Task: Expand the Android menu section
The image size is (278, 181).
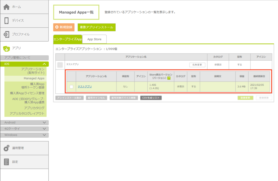Action: coord(45,123)
